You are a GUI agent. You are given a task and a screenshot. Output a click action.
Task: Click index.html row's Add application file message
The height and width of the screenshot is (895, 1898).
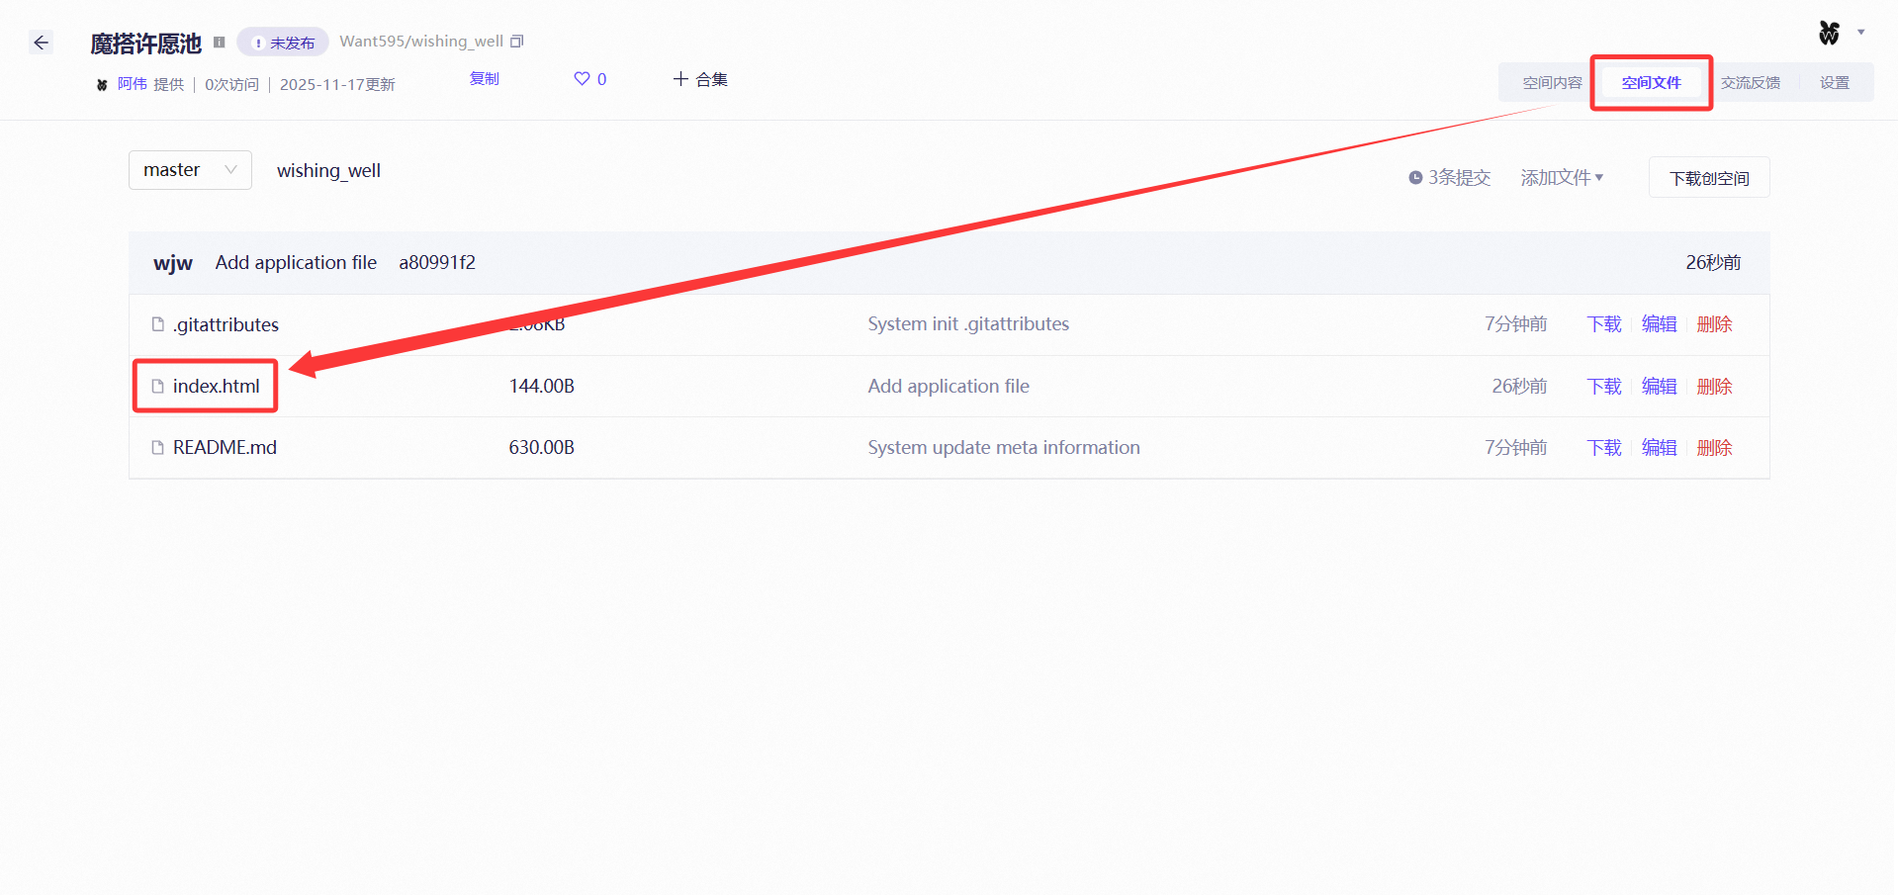[x=949, y=387]
